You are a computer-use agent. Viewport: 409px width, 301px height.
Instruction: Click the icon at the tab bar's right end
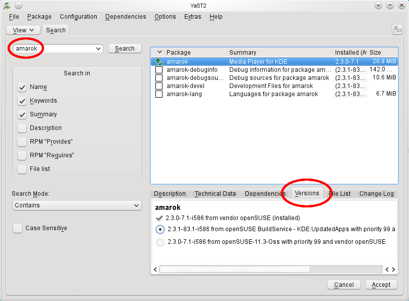pos(397,30)
